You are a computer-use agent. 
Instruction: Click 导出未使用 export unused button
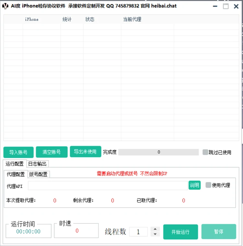[x=86, y=151]
